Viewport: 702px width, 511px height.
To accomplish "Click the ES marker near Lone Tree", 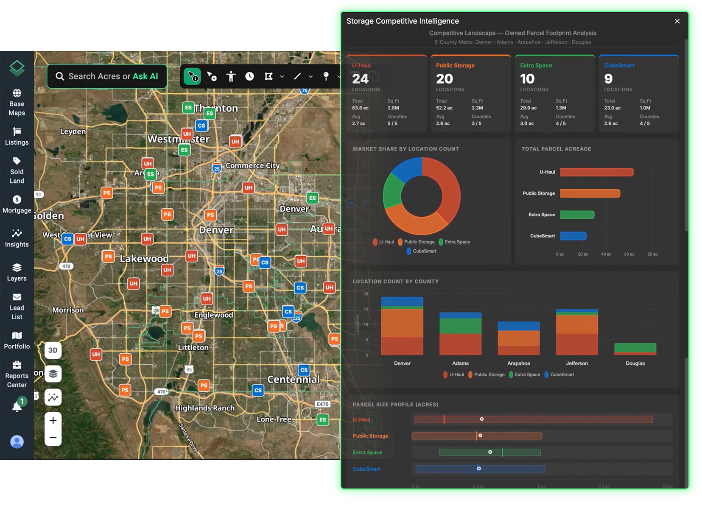I will pos(323,420).
